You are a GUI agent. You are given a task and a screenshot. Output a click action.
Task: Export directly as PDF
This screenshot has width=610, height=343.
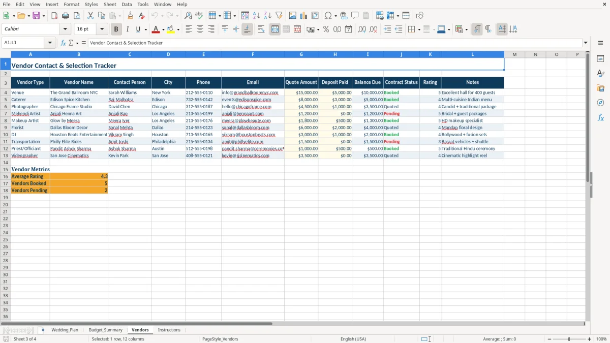click(x=54, y=16)
